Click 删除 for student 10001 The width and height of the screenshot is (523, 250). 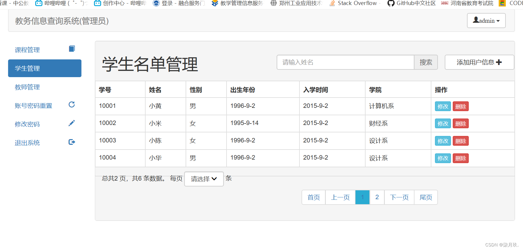click(x=460, y=106)
